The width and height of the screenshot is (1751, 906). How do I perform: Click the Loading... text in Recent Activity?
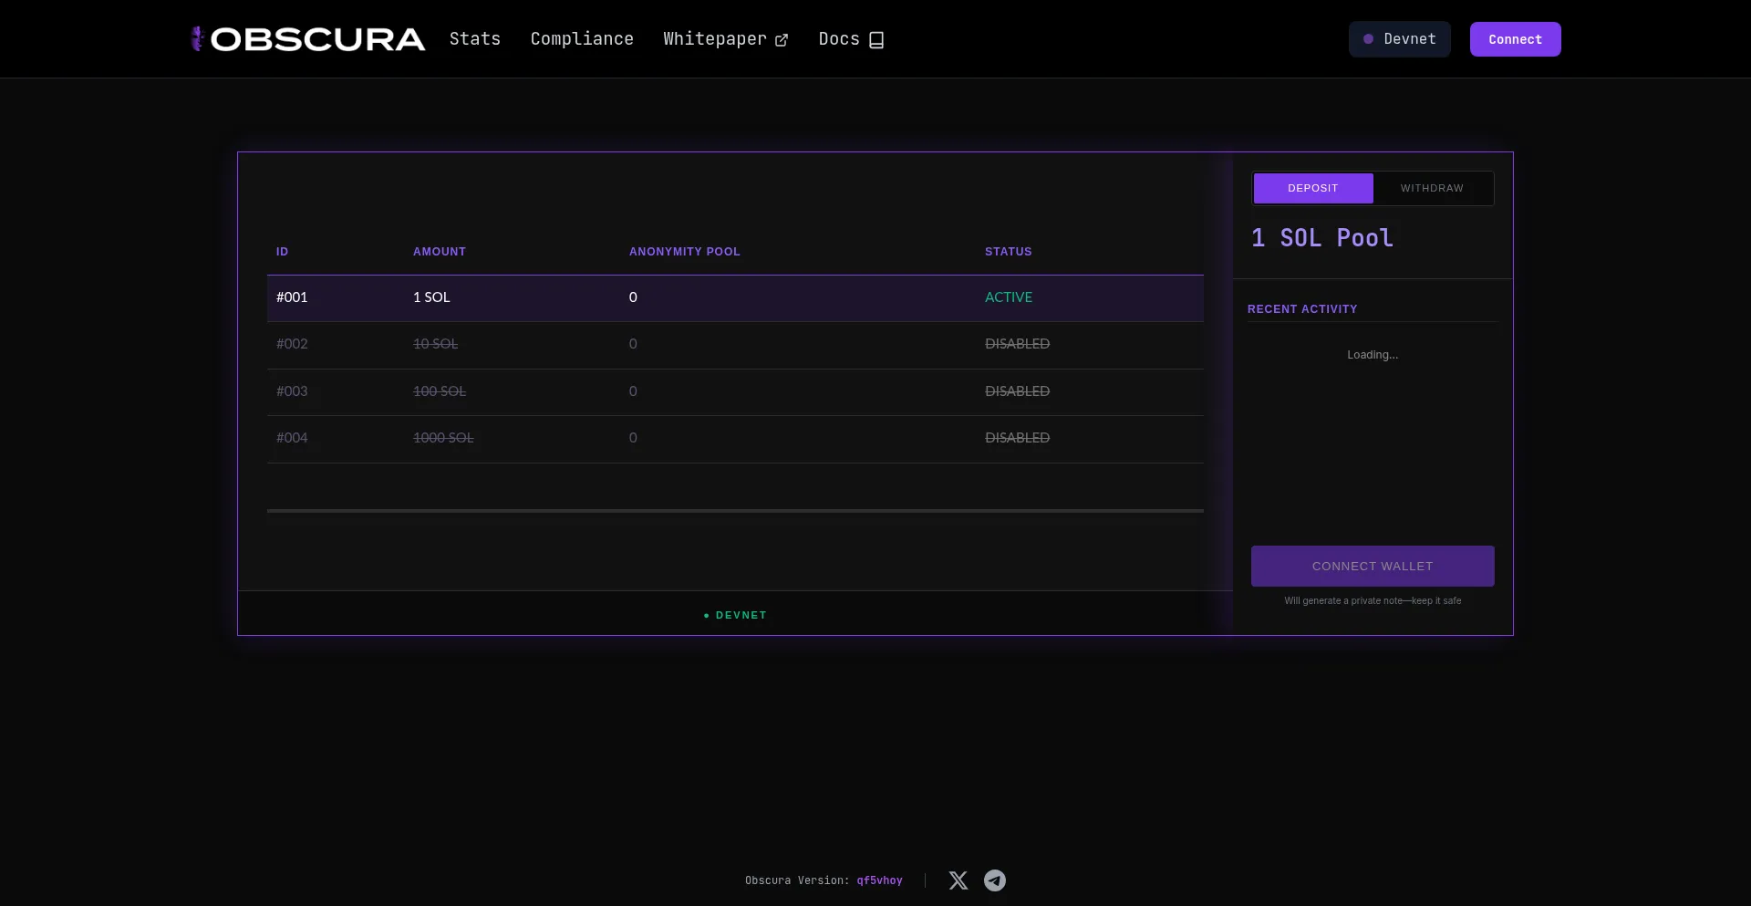tap(1373, 355)
